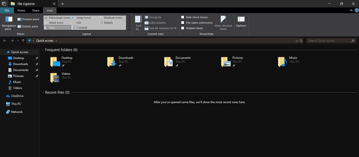Screen dimensions: 359x157
Task: Open the address bar history dropdown
Action: (x=297, y=41)
